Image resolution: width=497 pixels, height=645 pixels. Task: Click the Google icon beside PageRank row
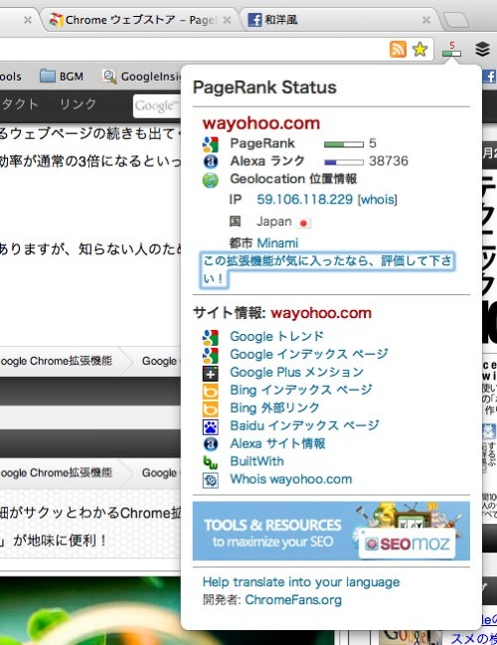coord(211,144)
